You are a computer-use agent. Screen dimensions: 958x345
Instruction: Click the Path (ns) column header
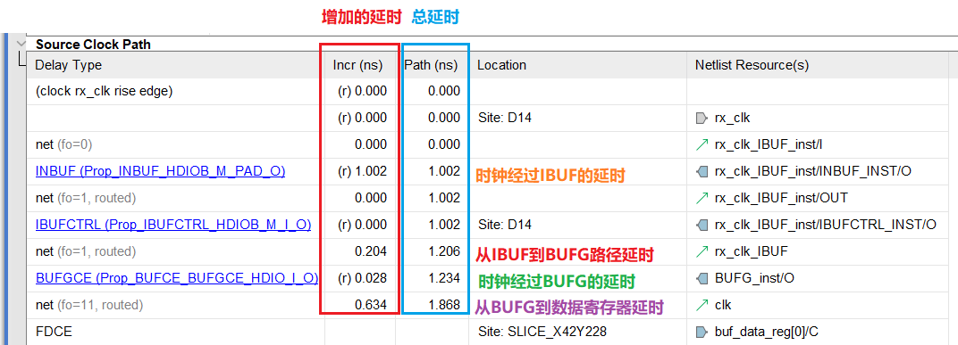tap(432, 64)
